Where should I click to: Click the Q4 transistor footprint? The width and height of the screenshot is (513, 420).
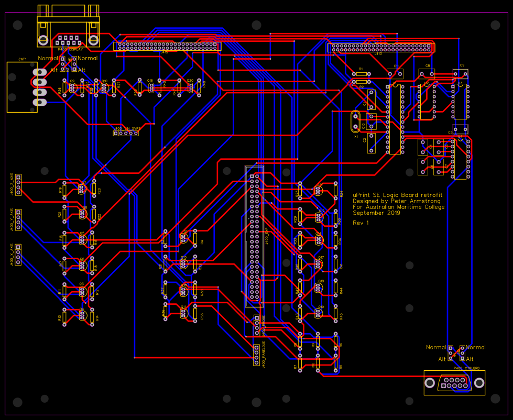pyautogui.click(x=82, y=315)
